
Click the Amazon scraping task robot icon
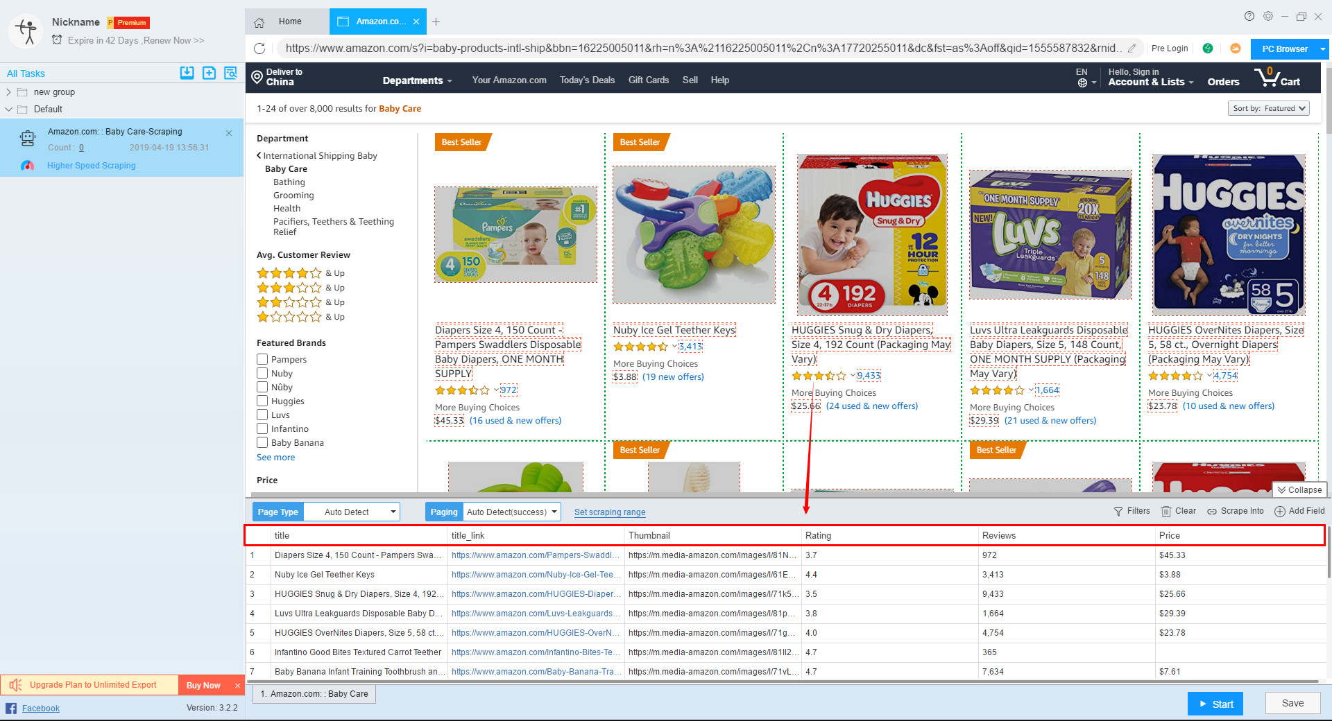[28, 139]
